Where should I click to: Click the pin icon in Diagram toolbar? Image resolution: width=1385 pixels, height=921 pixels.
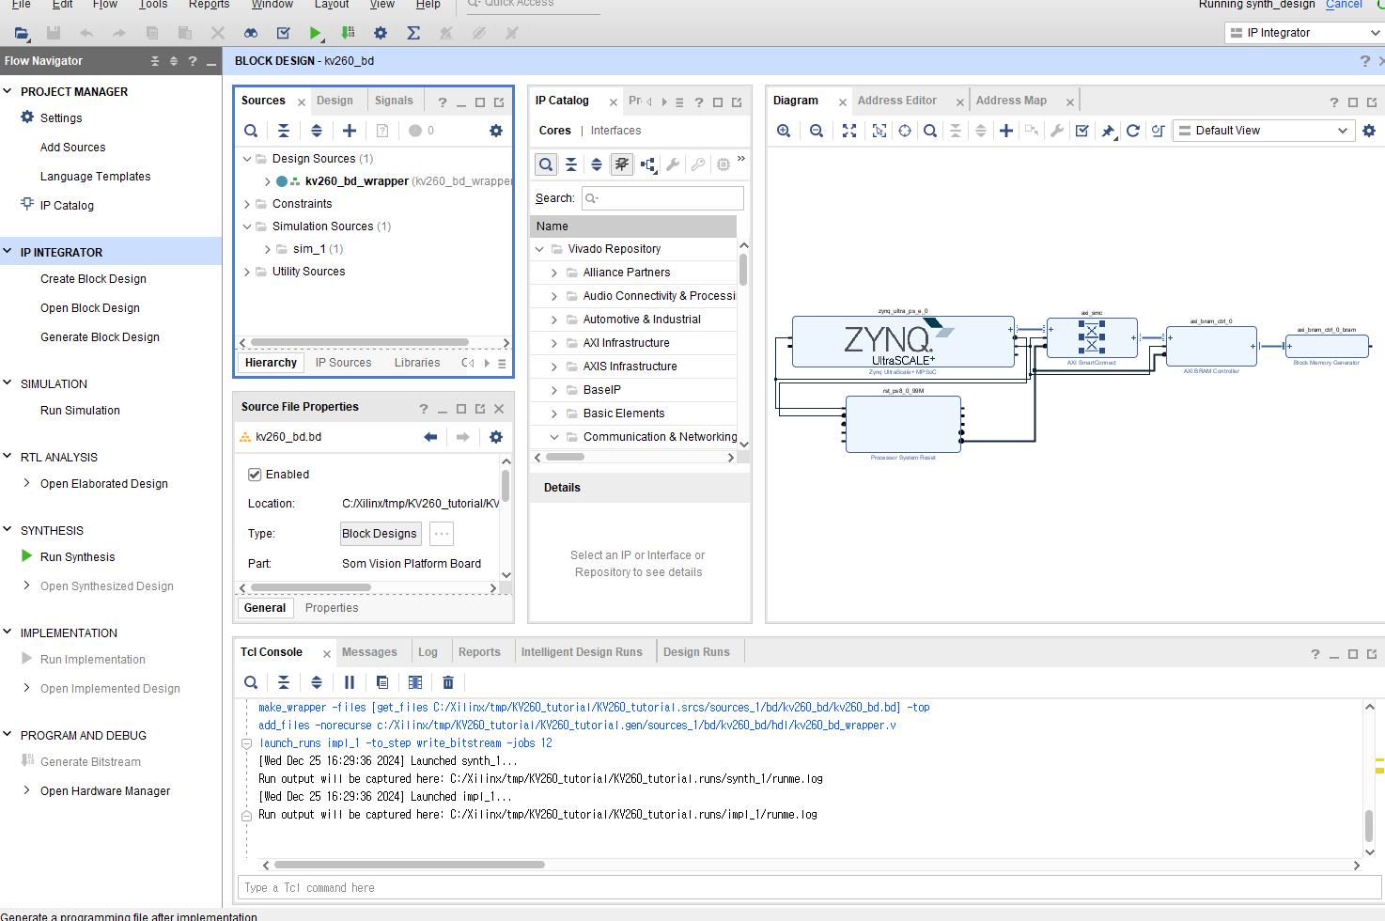click(x=1108, y=131)
